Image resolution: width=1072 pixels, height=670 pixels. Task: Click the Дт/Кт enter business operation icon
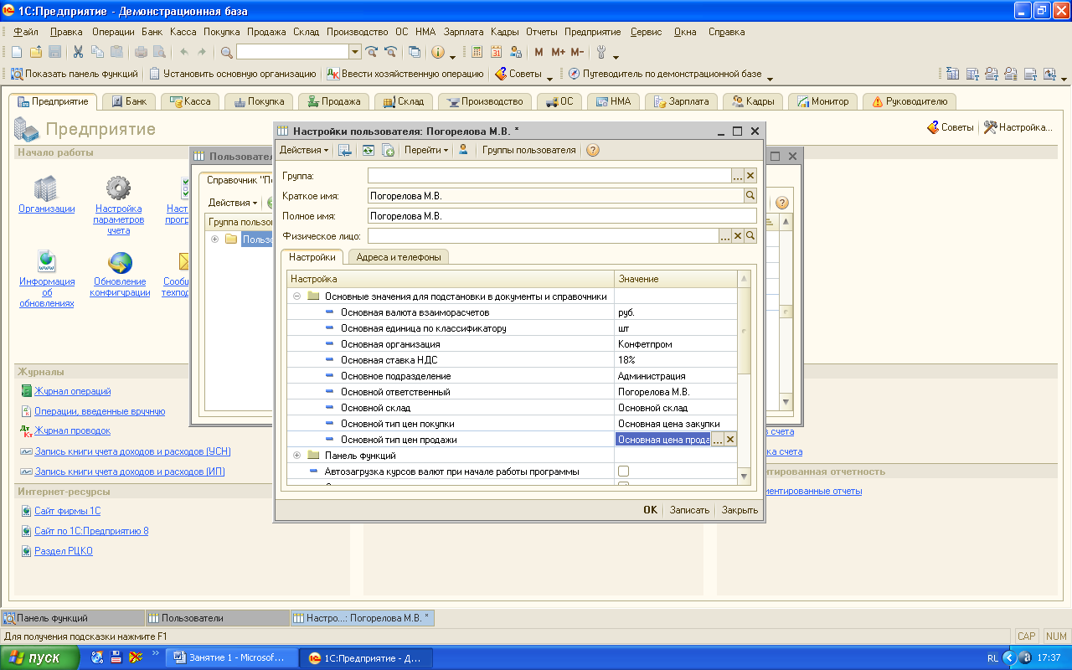point(332,74)
